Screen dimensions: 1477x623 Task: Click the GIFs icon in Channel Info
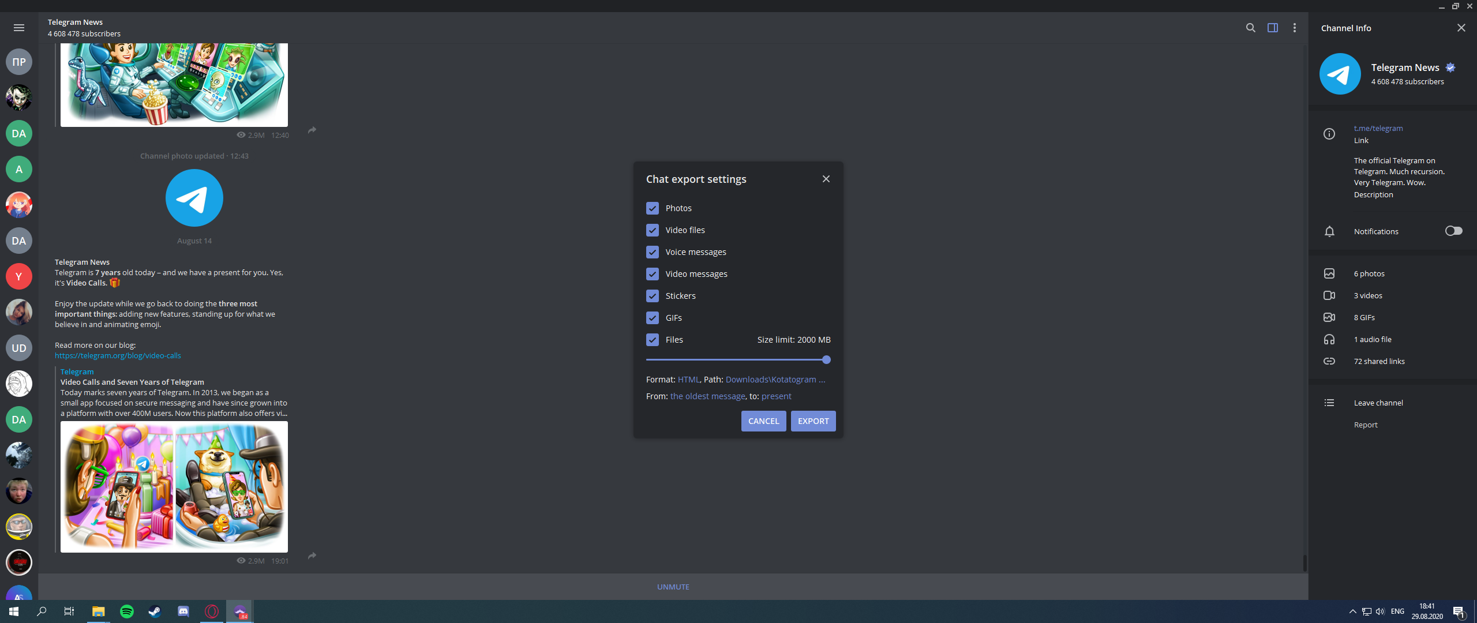coord(1329,317)
